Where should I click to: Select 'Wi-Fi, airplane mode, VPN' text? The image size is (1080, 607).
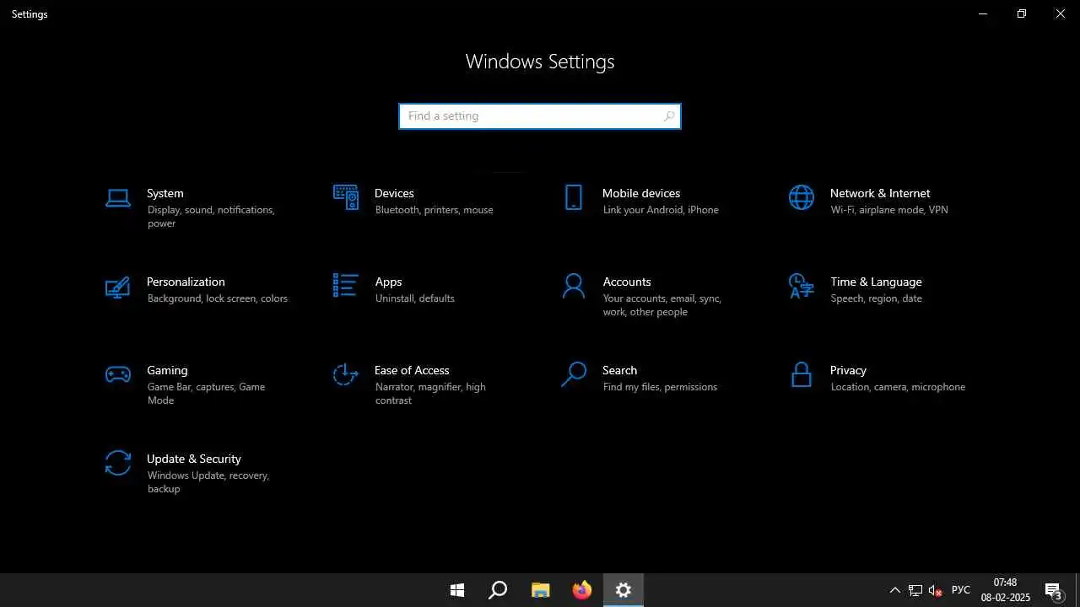pyautogui.click(x=889, y=210)
